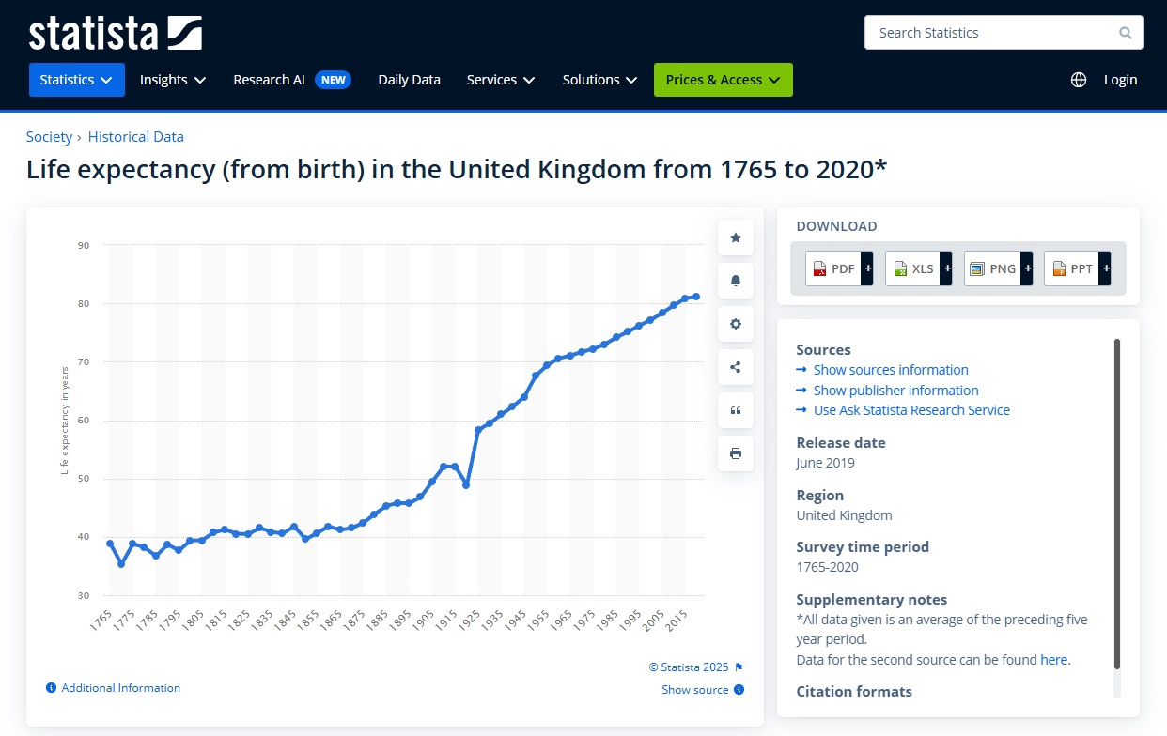Download the chart as PNG
Image resolution: width=1167 pixels, height=736 pixels.
pos(998,268)
